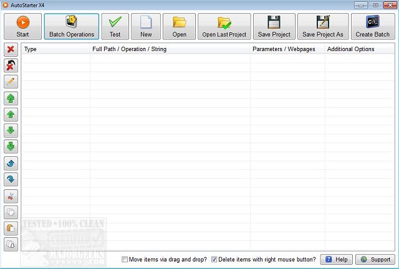Click red X with undo arrow icon
The image size is (399, 269).
pyautogui.click(x=11, y=65)
